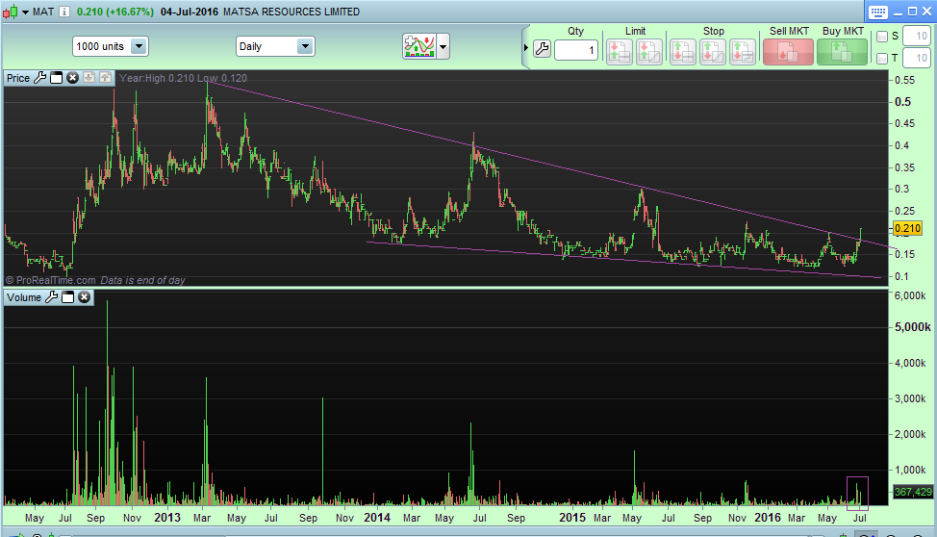Enable the T checkbox
Screen dimensions: 937x537
click(882, 59)
